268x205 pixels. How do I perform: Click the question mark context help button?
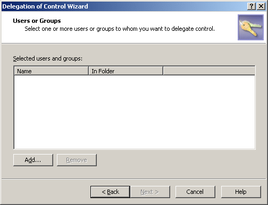(252, 6)
